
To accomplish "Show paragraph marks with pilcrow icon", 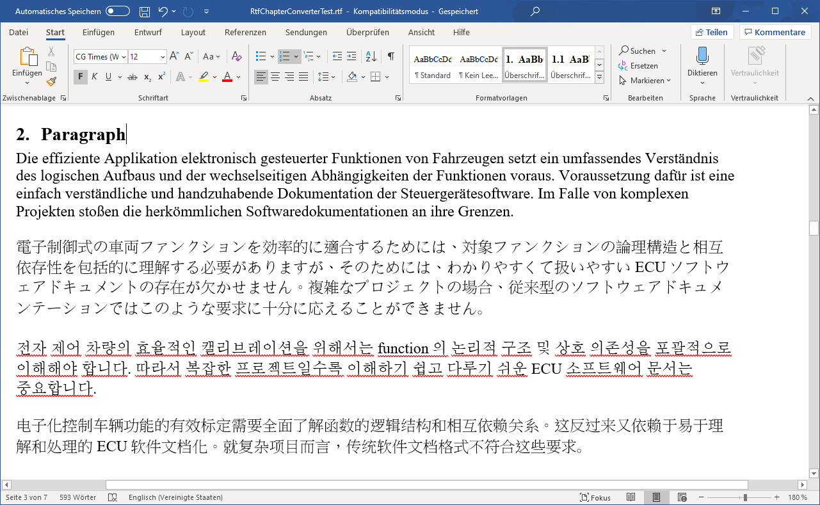I will [x=390, y=56].
